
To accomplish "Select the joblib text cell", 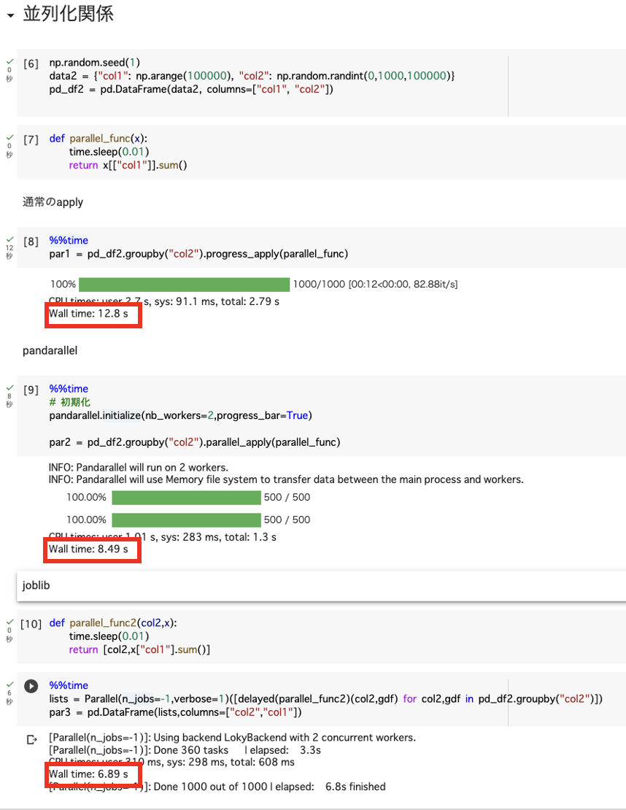I will point(36,585).
